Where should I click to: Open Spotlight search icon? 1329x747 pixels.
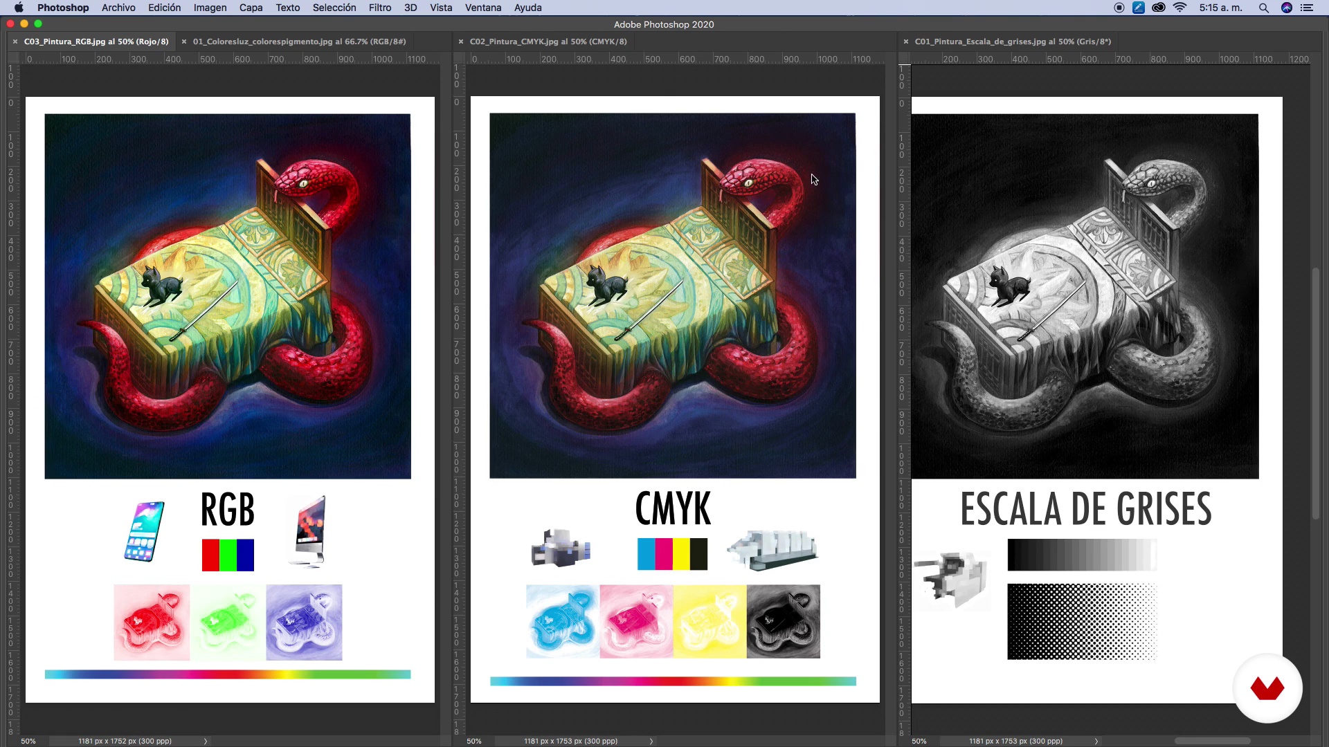pyautogui.click(x=1264, y=8)
